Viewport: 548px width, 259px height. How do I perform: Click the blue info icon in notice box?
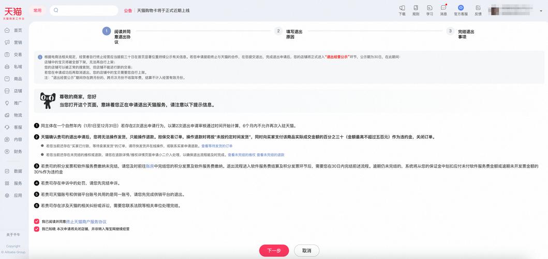[x=40, y=56]
